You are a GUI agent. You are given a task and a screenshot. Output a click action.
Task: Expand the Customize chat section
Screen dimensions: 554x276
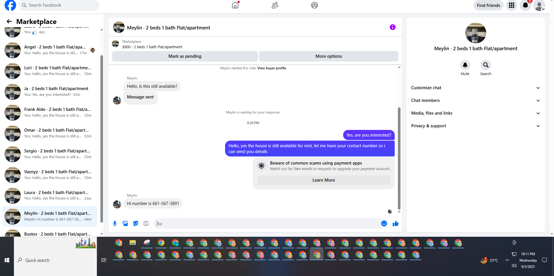click(476, 88)
